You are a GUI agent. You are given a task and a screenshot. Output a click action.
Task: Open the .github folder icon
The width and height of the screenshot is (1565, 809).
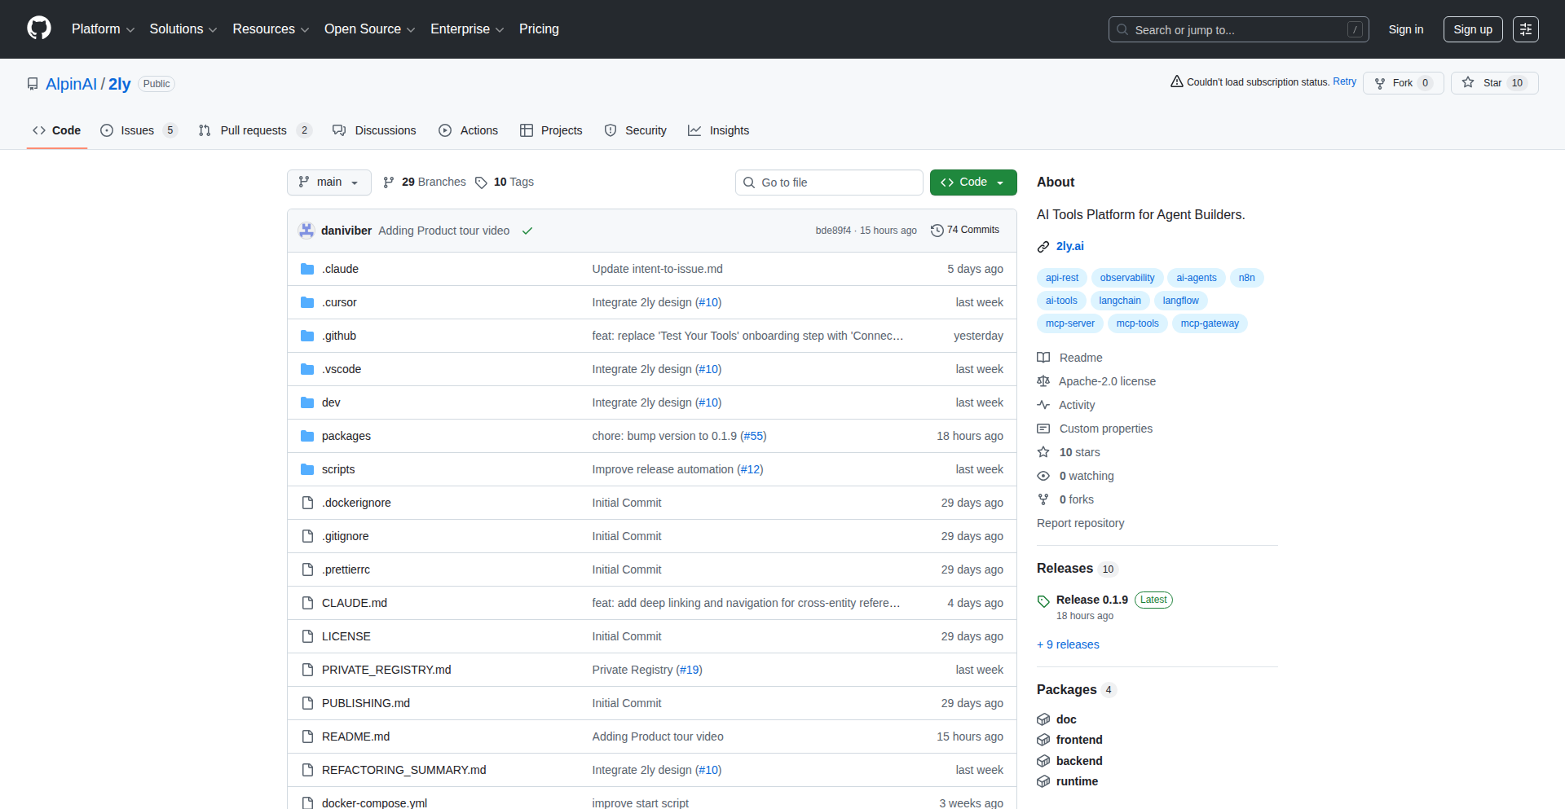pos(307,335)
